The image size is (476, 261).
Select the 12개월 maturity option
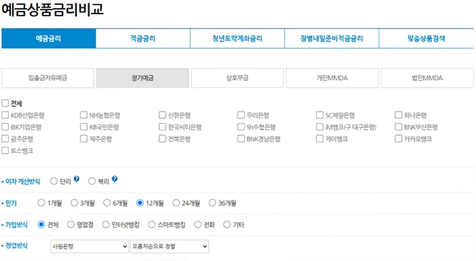click(139, 203)
